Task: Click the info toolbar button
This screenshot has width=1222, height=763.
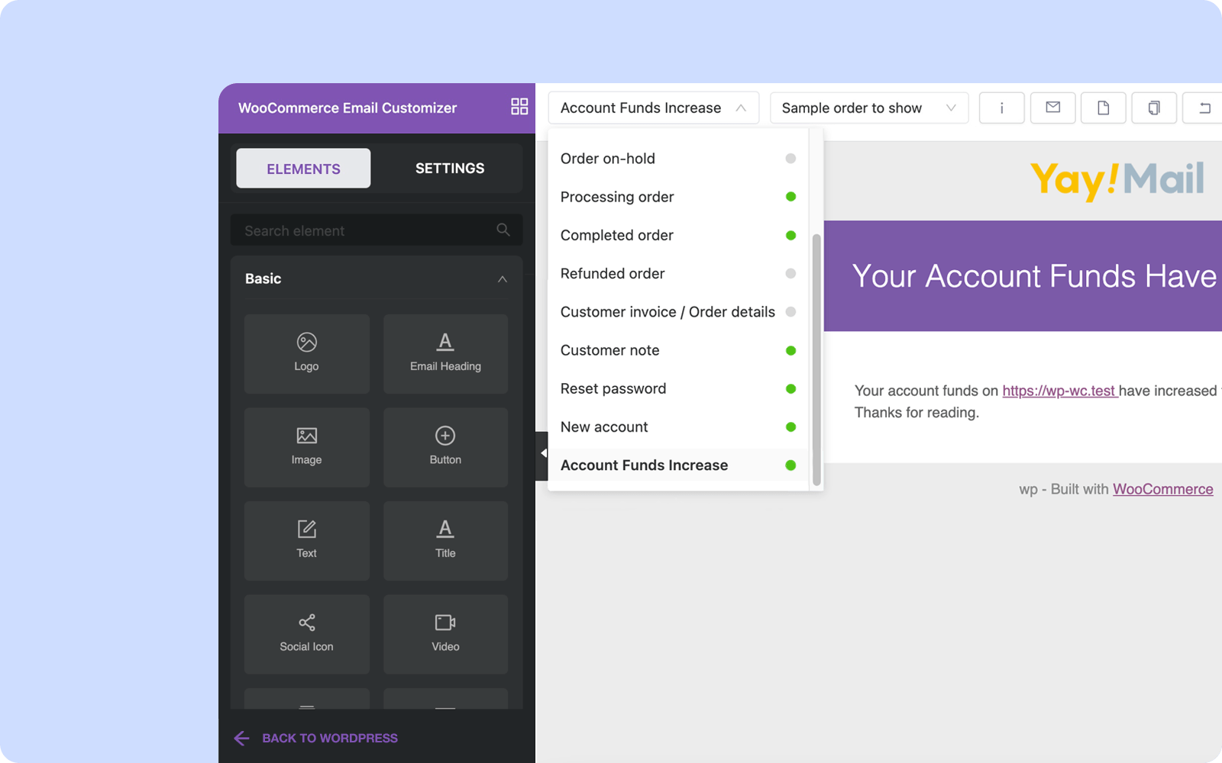Action: (x=1001, y=108)
